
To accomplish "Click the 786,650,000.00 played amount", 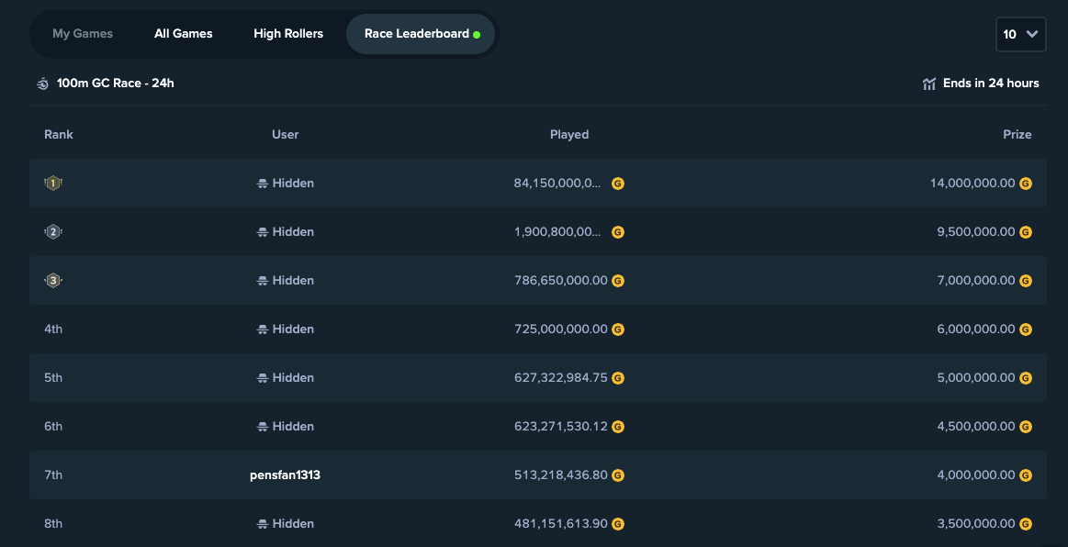I will (x=560, y=280).
